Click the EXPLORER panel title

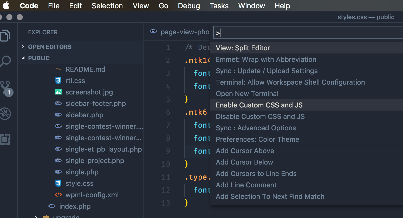click(x=43, y=32)
